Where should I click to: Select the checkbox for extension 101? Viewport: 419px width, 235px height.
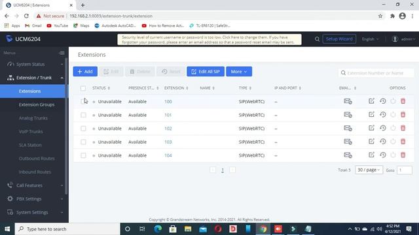(83, 115)
